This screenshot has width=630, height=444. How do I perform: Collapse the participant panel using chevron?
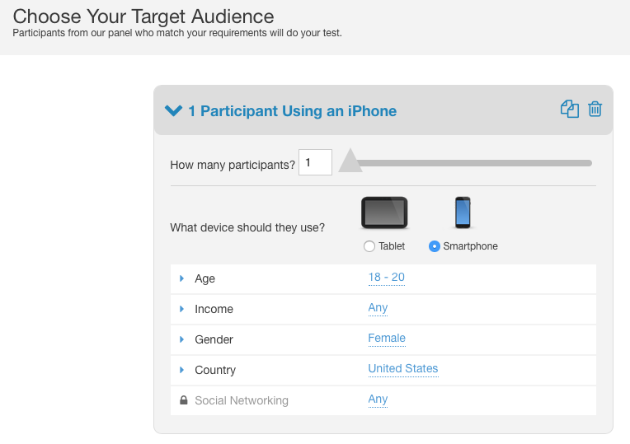coord(173,110)
